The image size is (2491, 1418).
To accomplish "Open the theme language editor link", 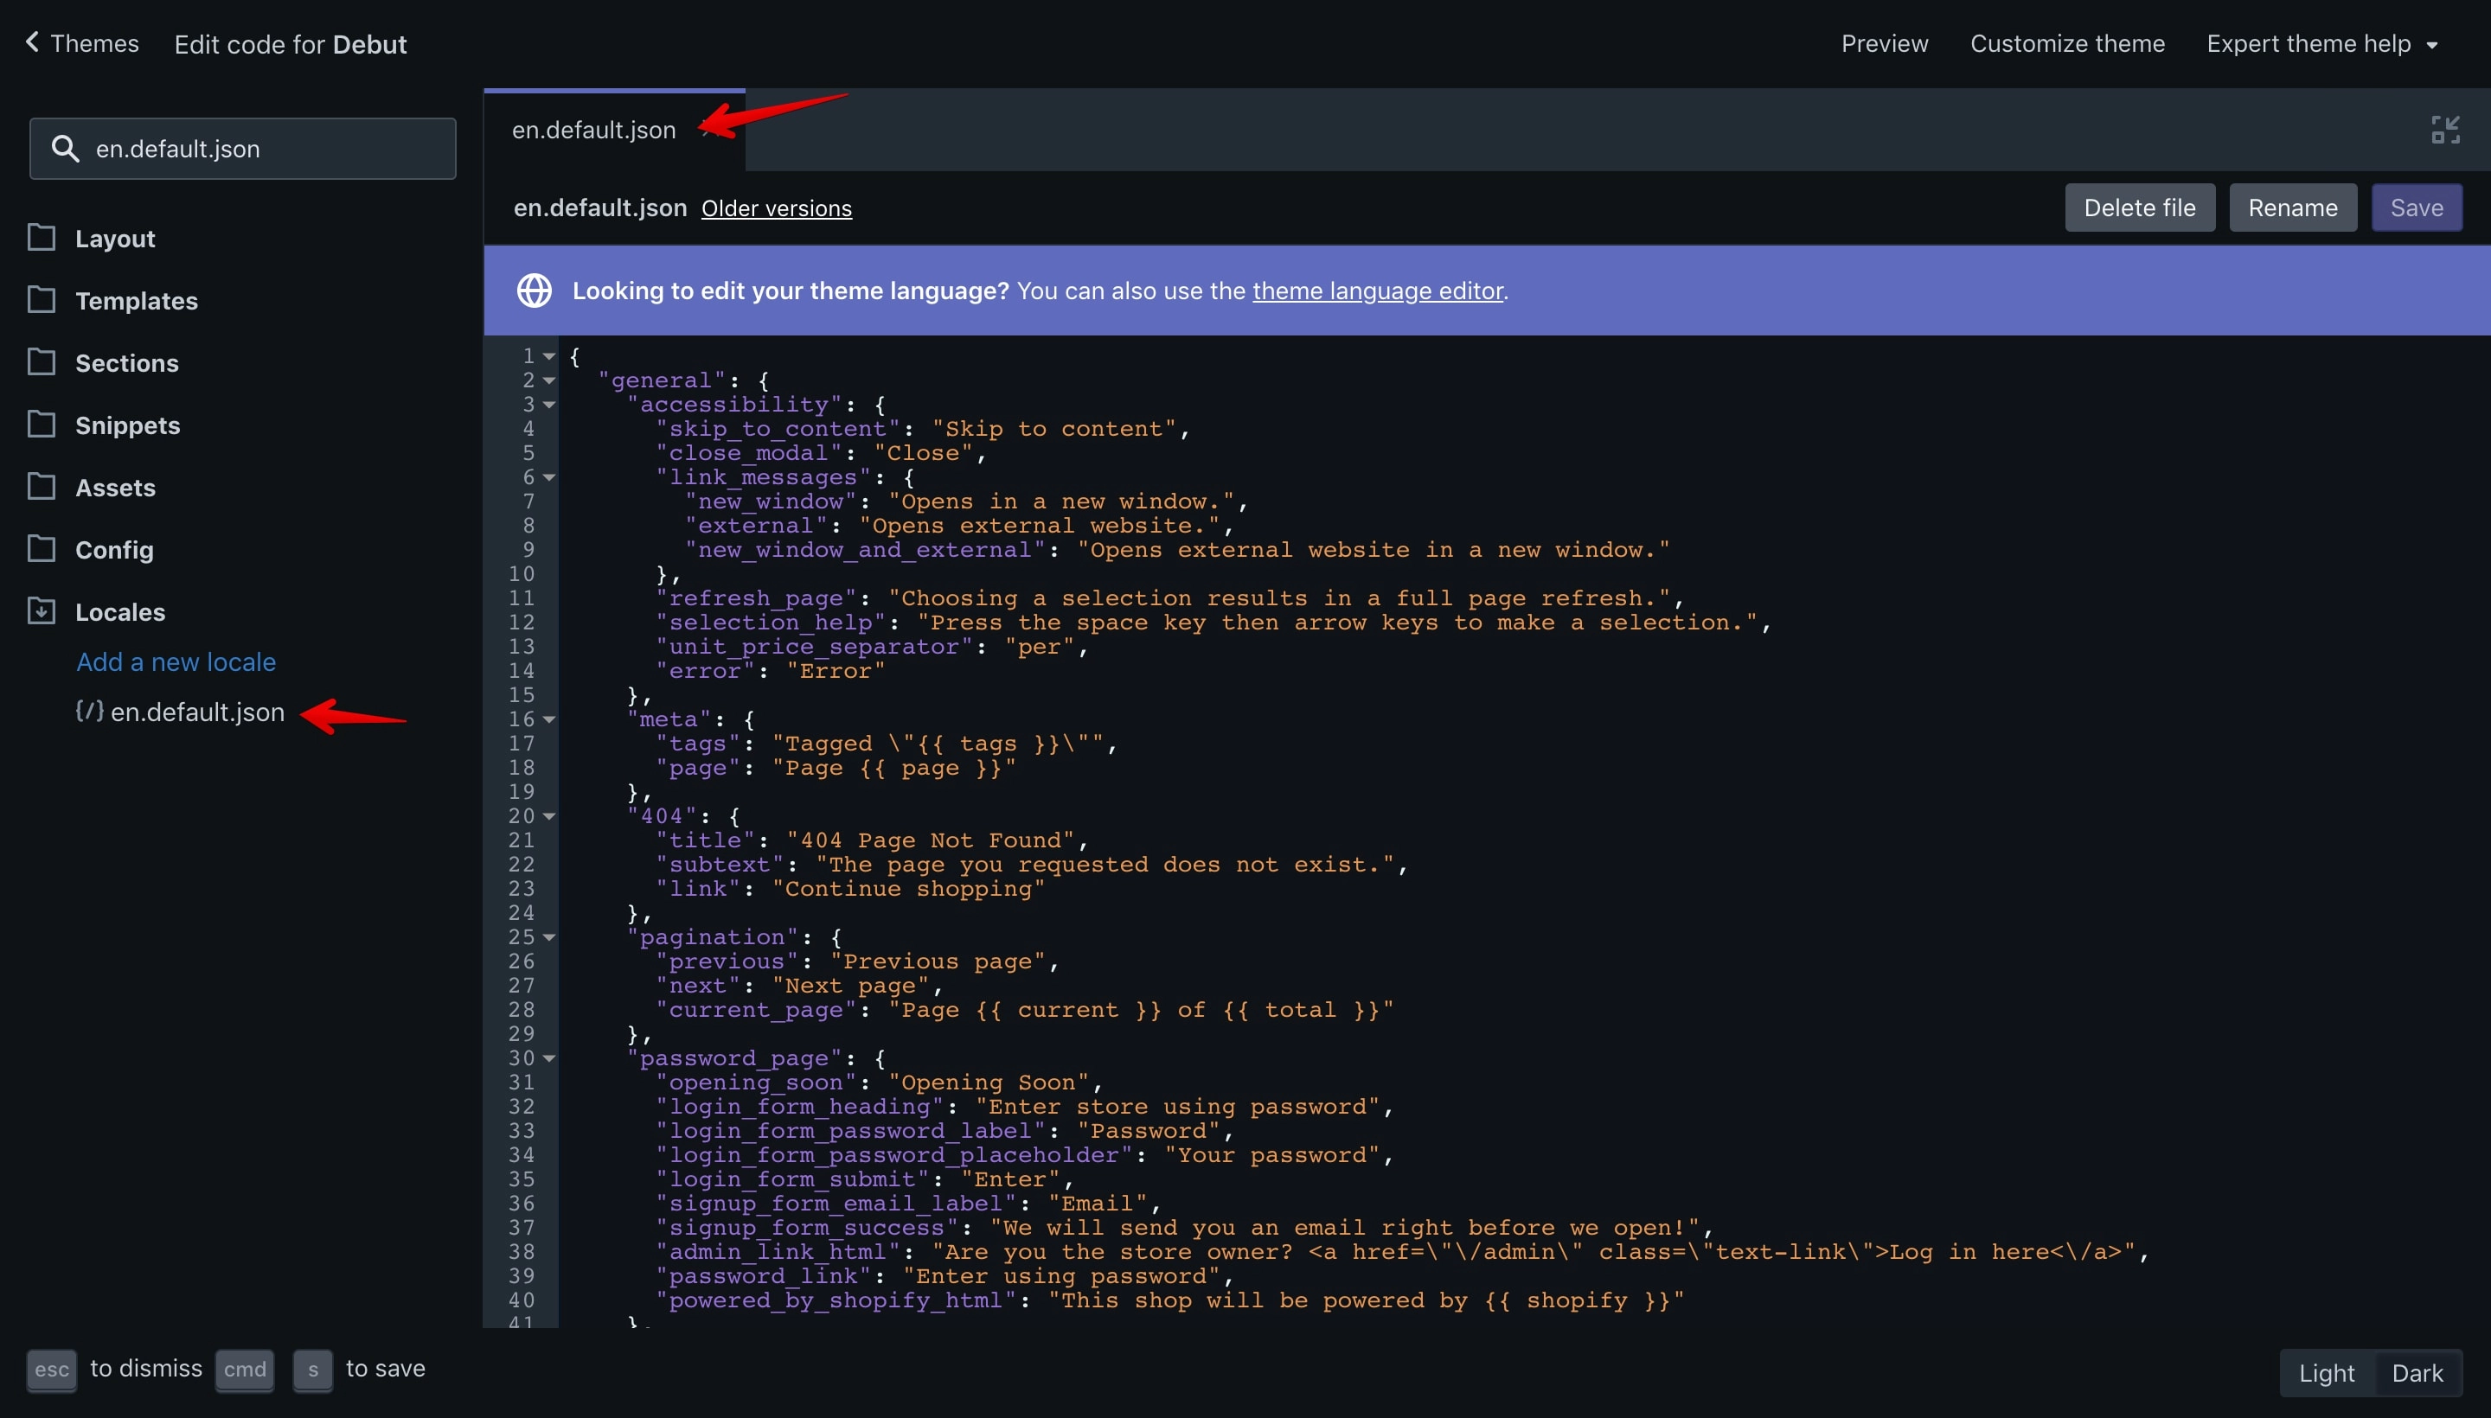I will coord(1378,291).
